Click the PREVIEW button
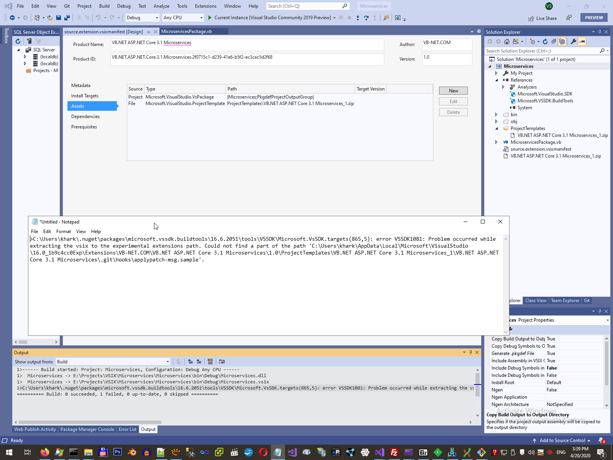The height and width of the screenshot is (460, 613). [594, 18]
